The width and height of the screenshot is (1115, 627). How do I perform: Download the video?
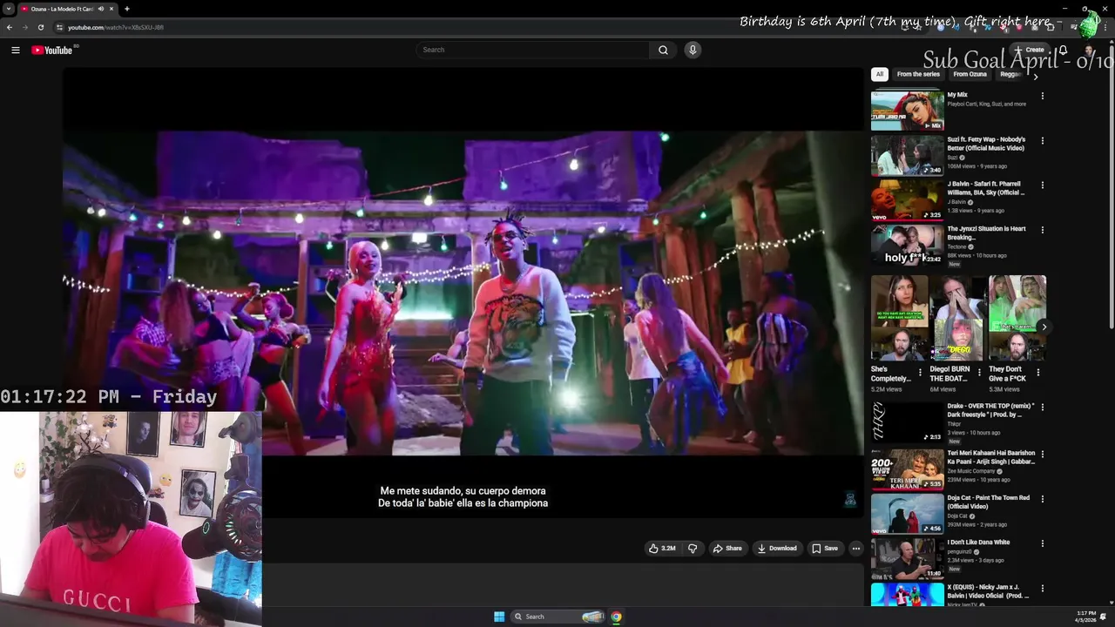pyautogui.click(x=777, y=549)
